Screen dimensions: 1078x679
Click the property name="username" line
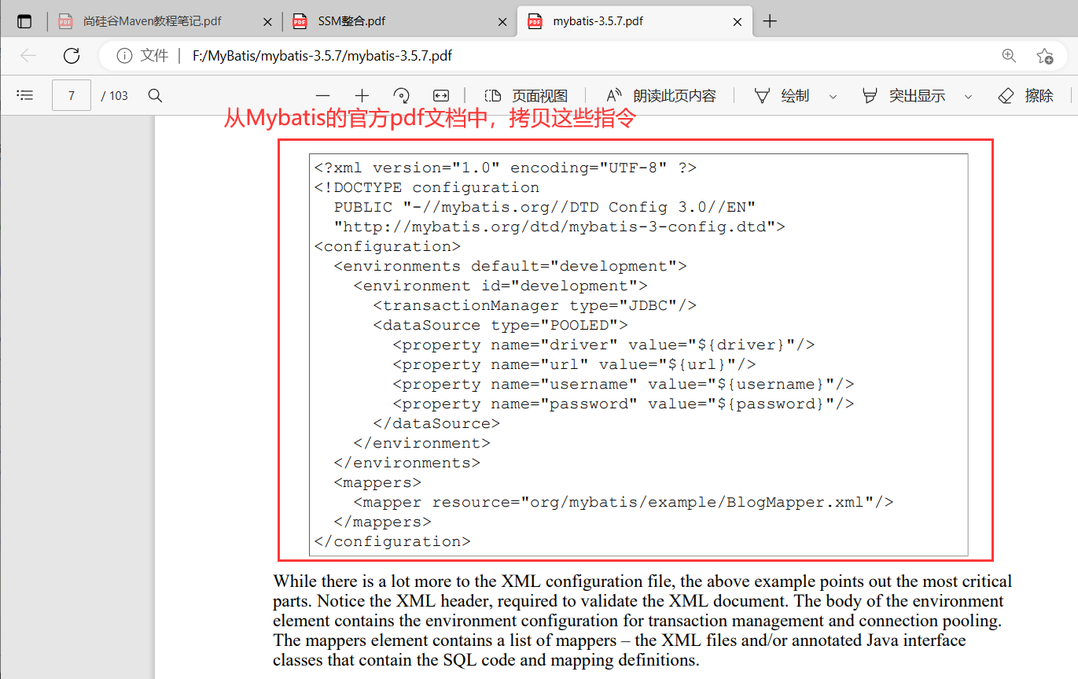pos(624,384)
